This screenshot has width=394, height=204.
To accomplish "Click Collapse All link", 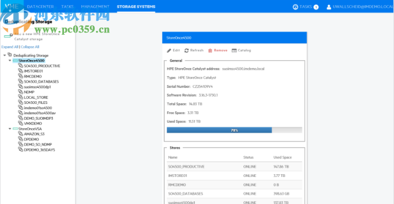I will [30, 47].
